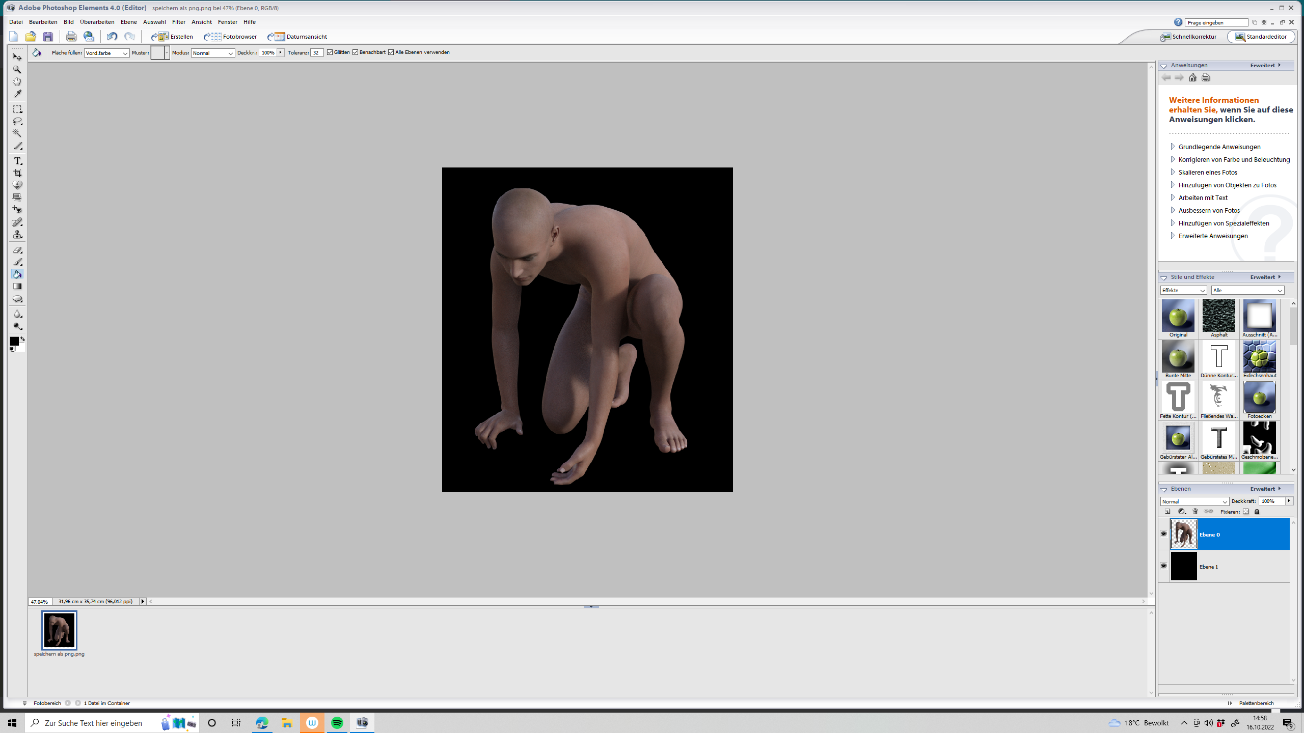Image resolution: width=1304 pixels, height=733 pixels.
Task: Select the Horizontal Type tool
Action: (x=17, y=161)
